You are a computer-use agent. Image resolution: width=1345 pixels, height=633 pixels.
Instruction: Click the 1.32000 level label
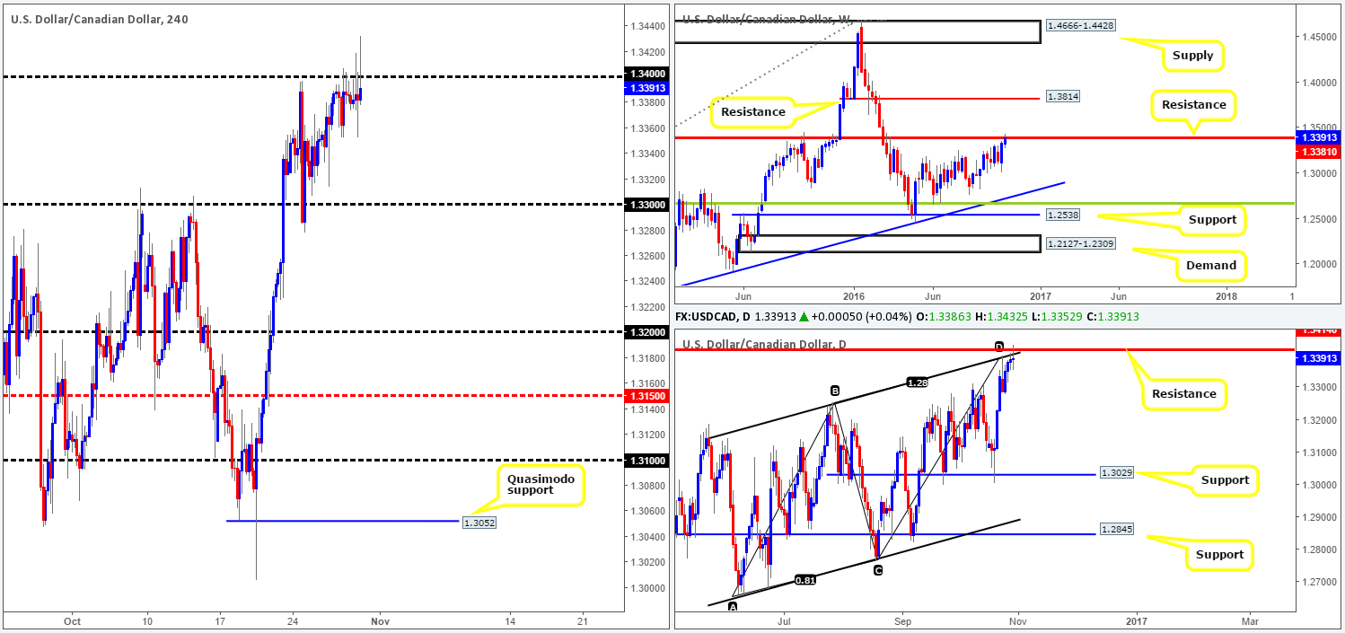coord(645,332)
